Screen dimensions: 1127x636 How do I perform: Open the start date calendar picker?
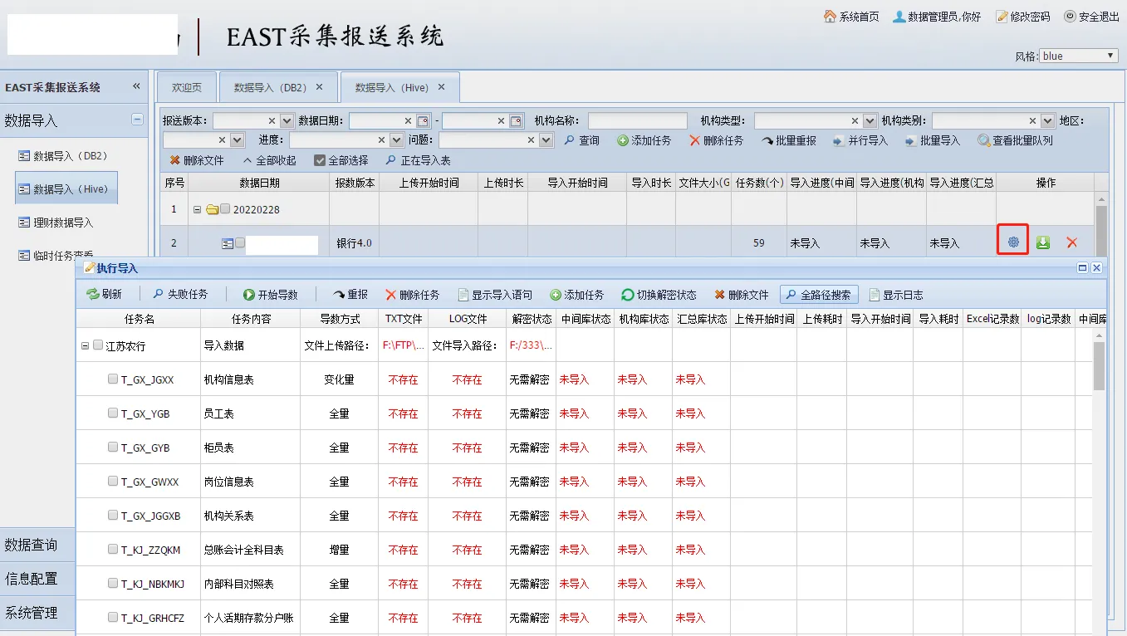(x=423, y=121)
